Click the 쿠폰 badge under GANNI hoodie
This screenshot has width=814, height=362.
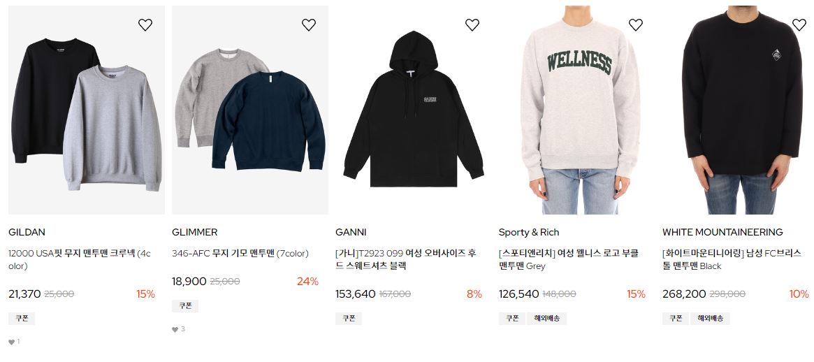coord(349,319)
